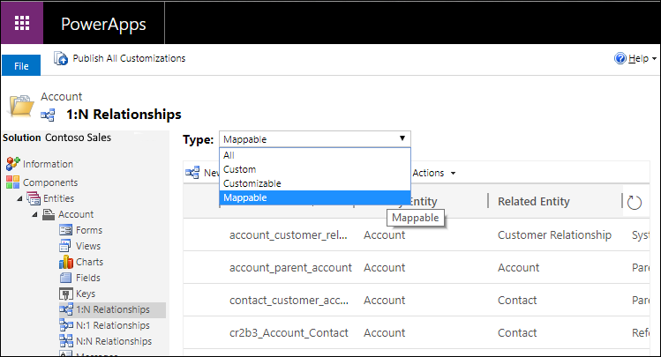Screen dimensions: 661x357
Task: Click the Keys icon under Account
Action: point(65,294)
